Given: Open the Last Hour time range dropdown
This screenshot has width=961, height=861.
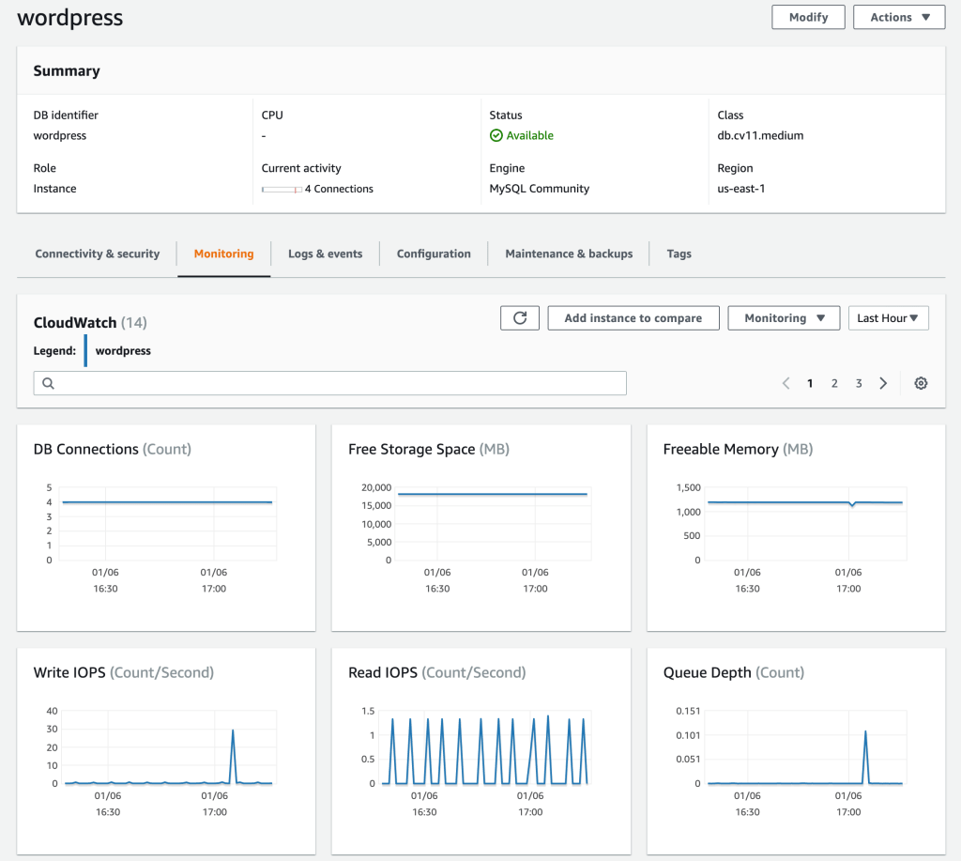Looking at the screenshot, I should click(888, 318).
